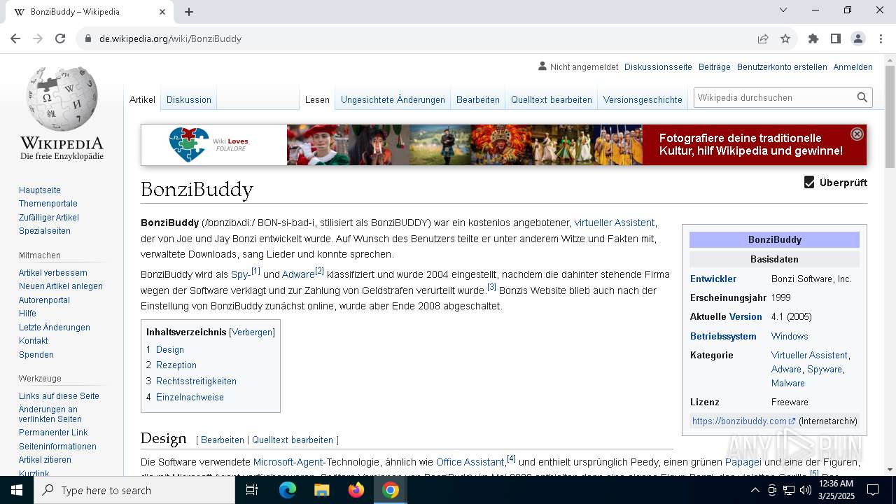Image resolution: width=896 pixels, height=504 pixels.
Task: Click the Wikipedia durchsuchen search field
Action: click(x=774, y=97)
